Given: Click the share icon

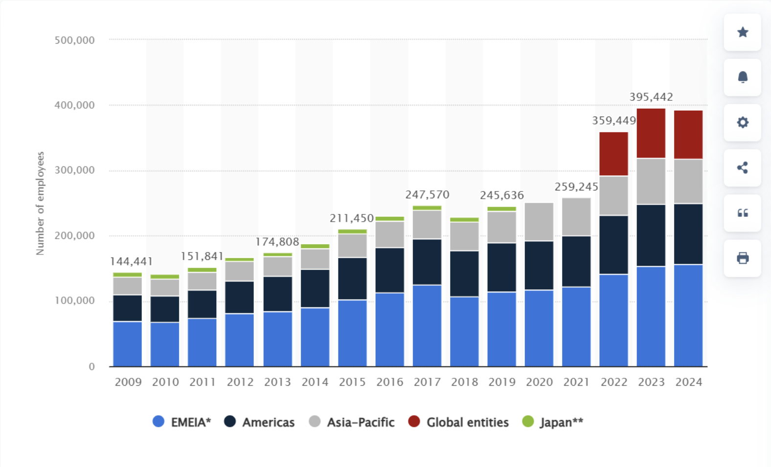Looking at the screenshot, I should point(742,168).
